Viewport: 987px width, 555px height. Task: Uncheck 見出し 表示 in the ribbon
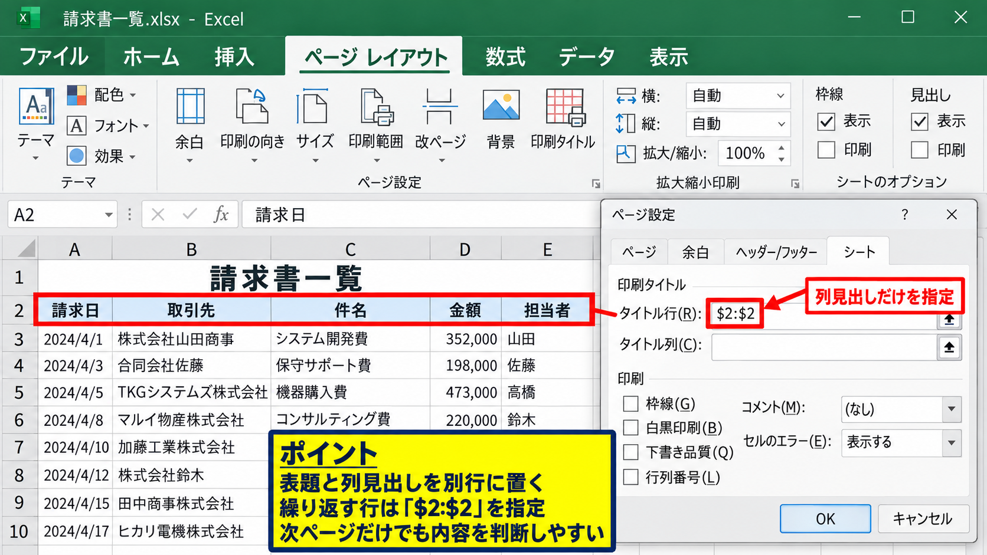[x=920, y=121]
